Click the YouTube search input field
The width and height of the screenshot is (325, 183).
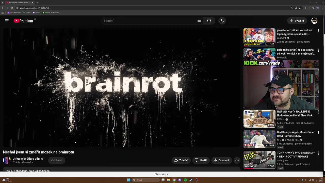point(150,21)
